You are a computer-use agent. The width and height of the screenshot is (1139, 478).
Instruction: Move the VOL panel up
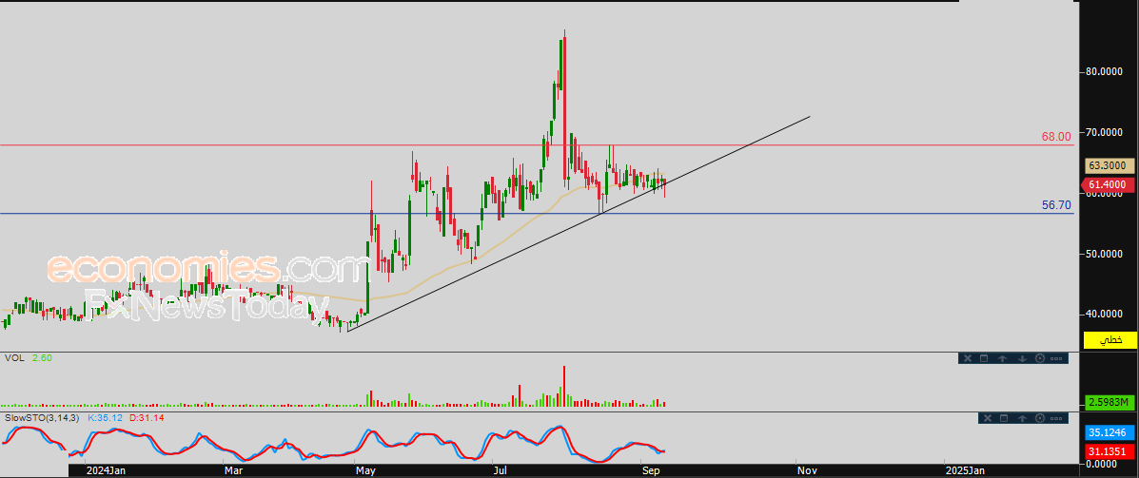1002,358
